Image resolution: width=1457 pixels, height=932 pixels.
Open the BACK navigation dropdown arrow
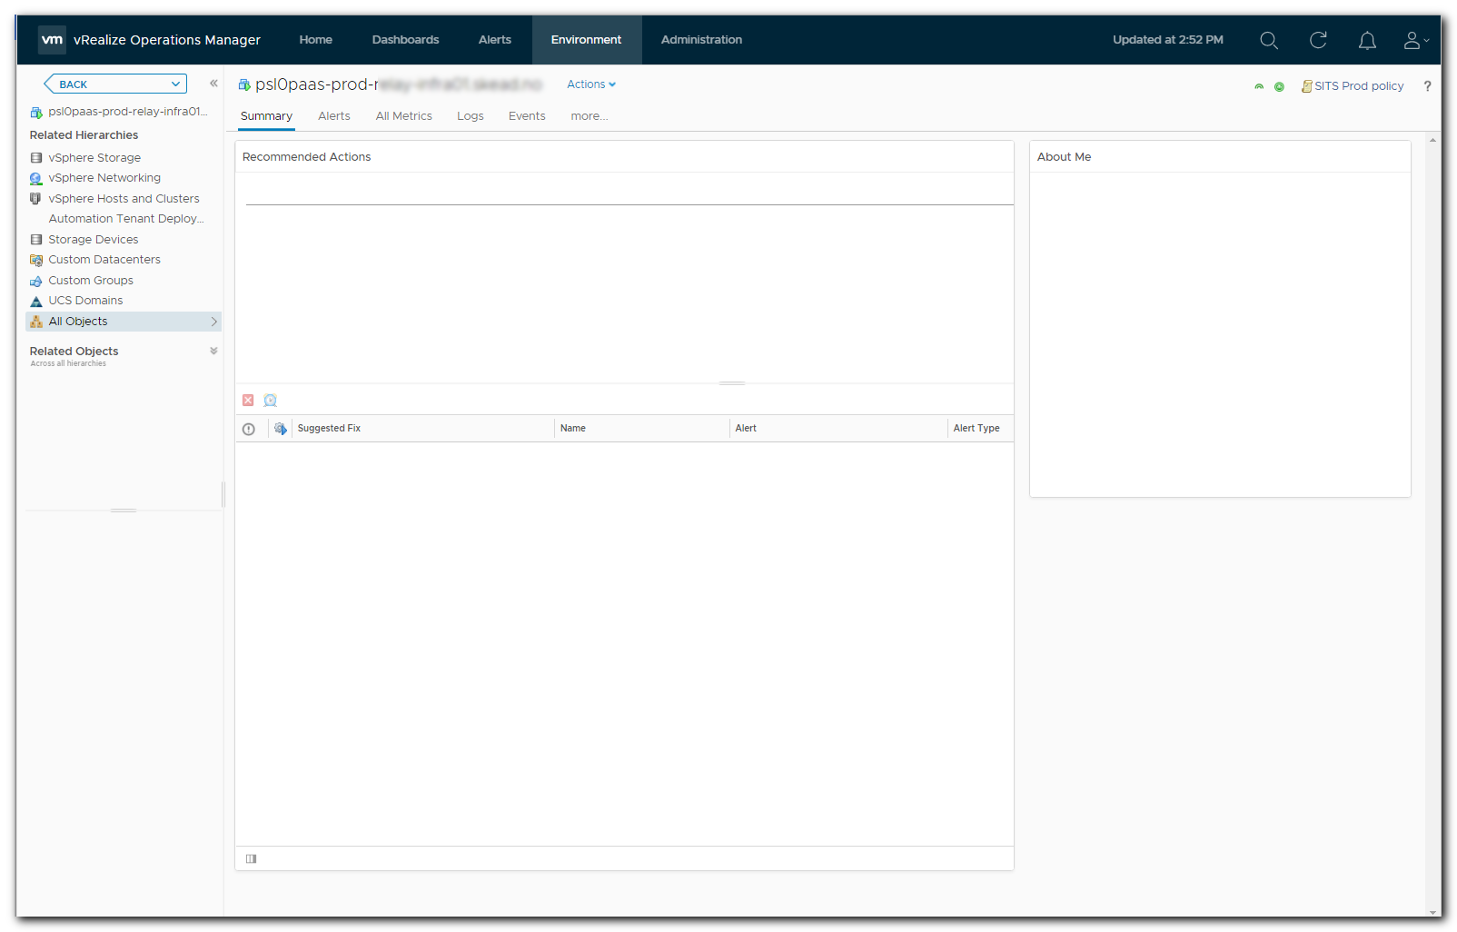coord(175,84)
